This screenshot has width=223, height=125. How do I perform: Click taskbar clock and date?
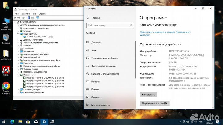pyautogui.click(x=209, y=122)
